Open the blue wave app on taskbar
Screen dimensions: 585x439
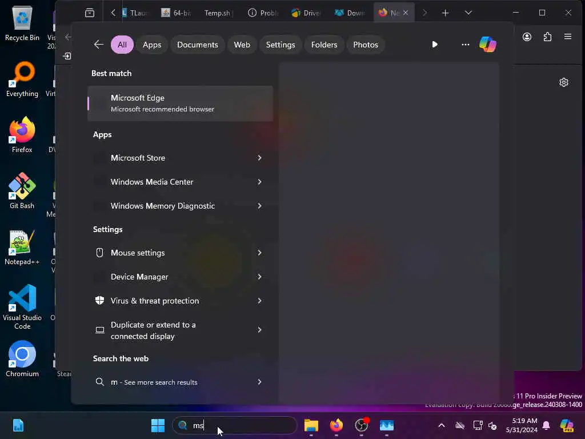point(387,425)
